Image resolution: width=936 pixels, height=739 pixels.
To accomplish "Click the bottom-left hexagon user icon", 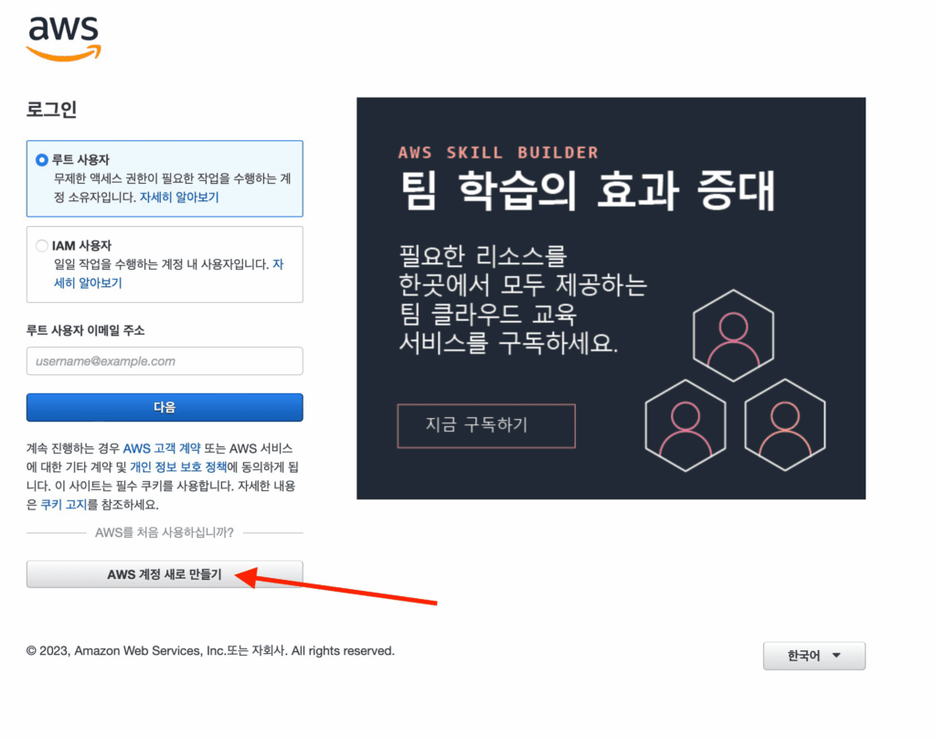I will click(x=686, y=425).
